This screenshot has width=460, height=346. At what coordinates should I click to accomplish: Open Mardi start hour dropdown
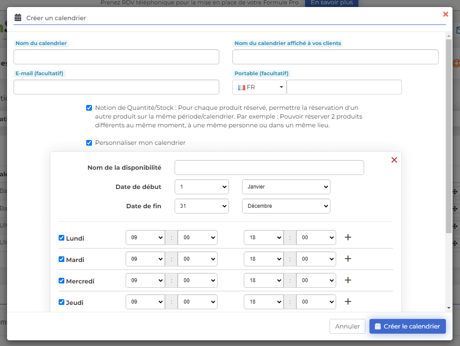[145, 259]
